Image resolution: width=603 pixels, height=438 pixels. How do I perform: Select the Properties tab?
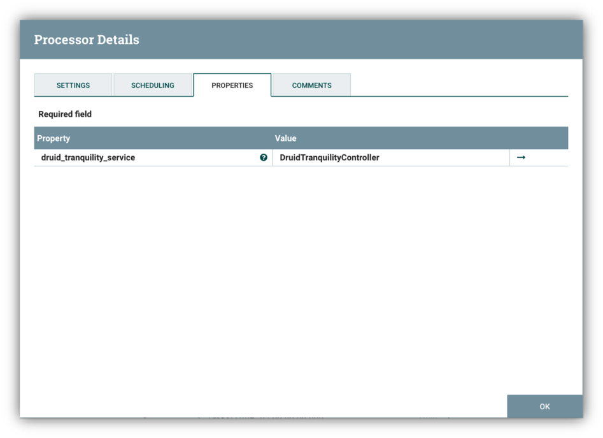232,85
